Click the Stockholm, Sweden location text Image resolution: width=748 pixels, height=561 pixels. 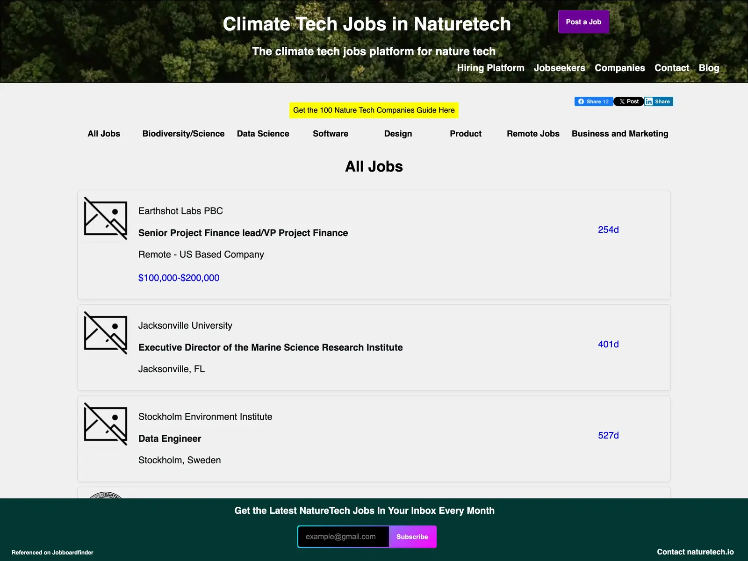(180, 460)
